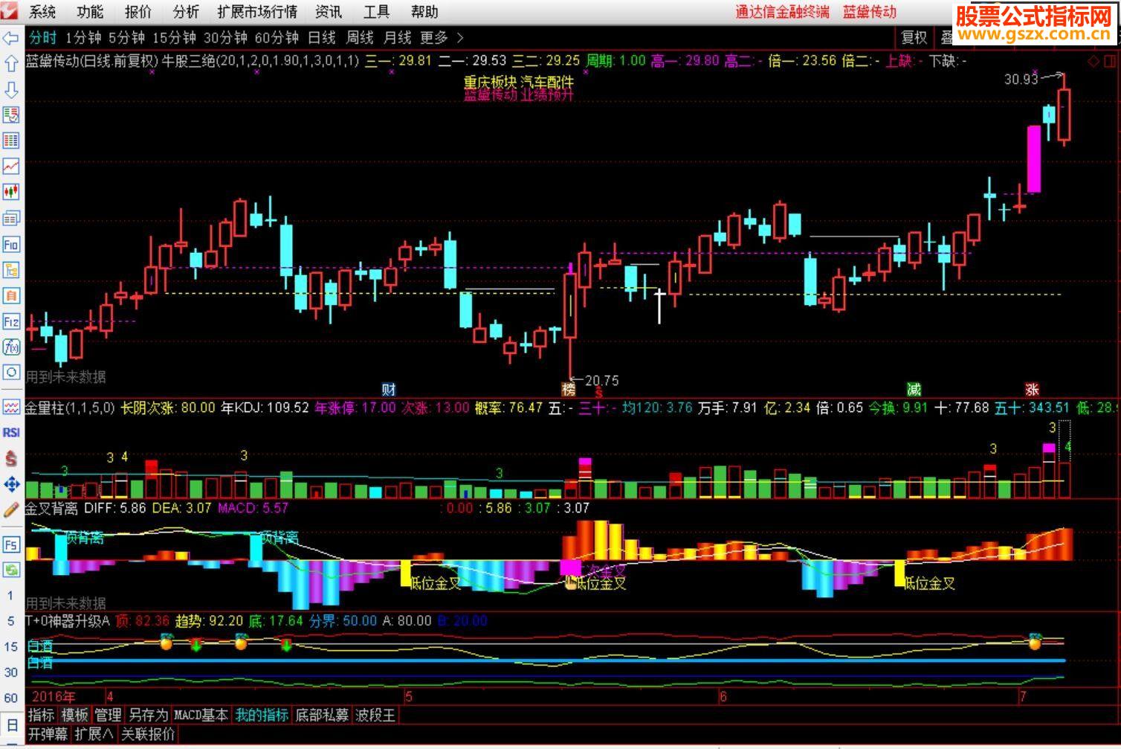1121x749 pixels.
Task: Click the wavy lines indicator icon
Action: (11, 408)
